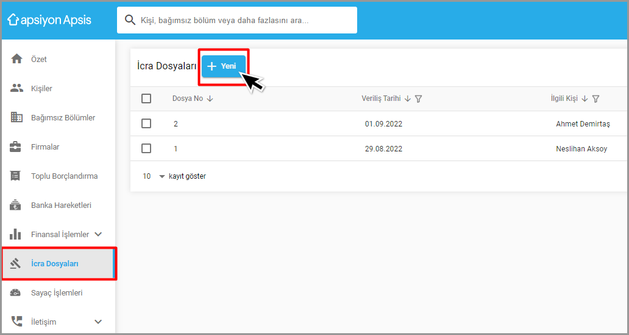
Task: Click the Bağımsız Bölümler building icon
Action: [x=16, y=118]
